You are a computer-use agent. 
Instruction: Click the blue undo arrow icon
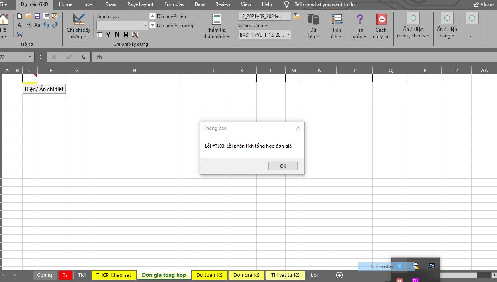(x=46, y=25)
